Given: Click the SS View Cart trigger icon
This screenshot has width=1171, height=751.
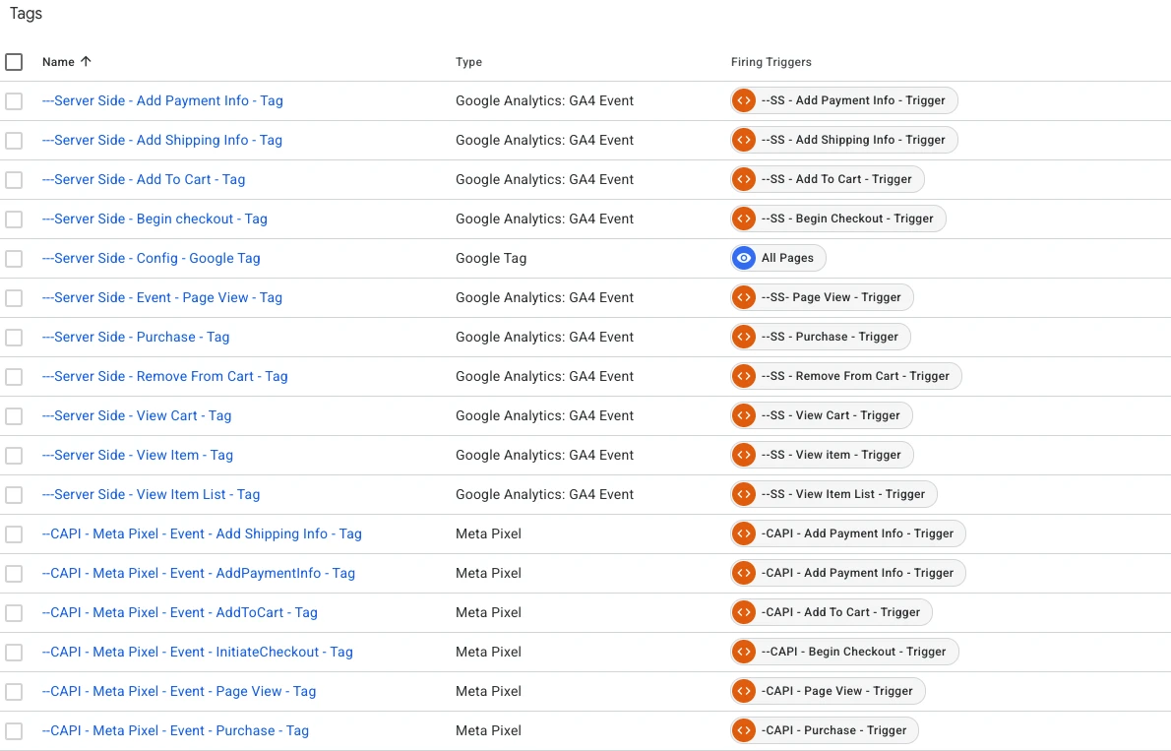Looking at the screenshot, I should click(744, 415).
